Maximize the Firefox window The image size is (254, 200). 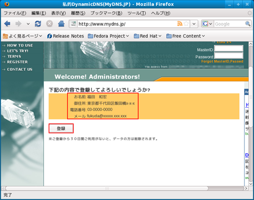pyautogui.click(x=238, y=5)
